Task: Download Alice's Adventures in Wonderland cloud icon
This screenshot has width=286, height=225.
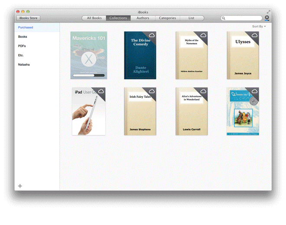Action: 203,91
